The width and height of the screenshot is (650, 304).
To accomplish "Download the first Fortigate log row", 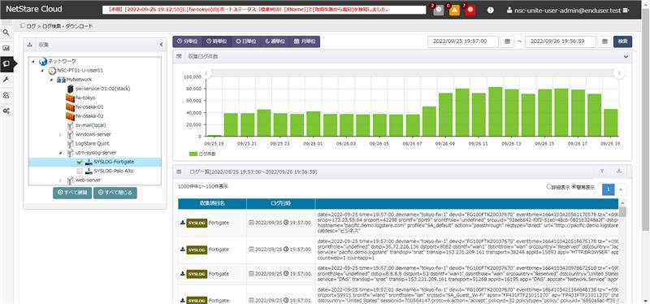I will point(182,223).
